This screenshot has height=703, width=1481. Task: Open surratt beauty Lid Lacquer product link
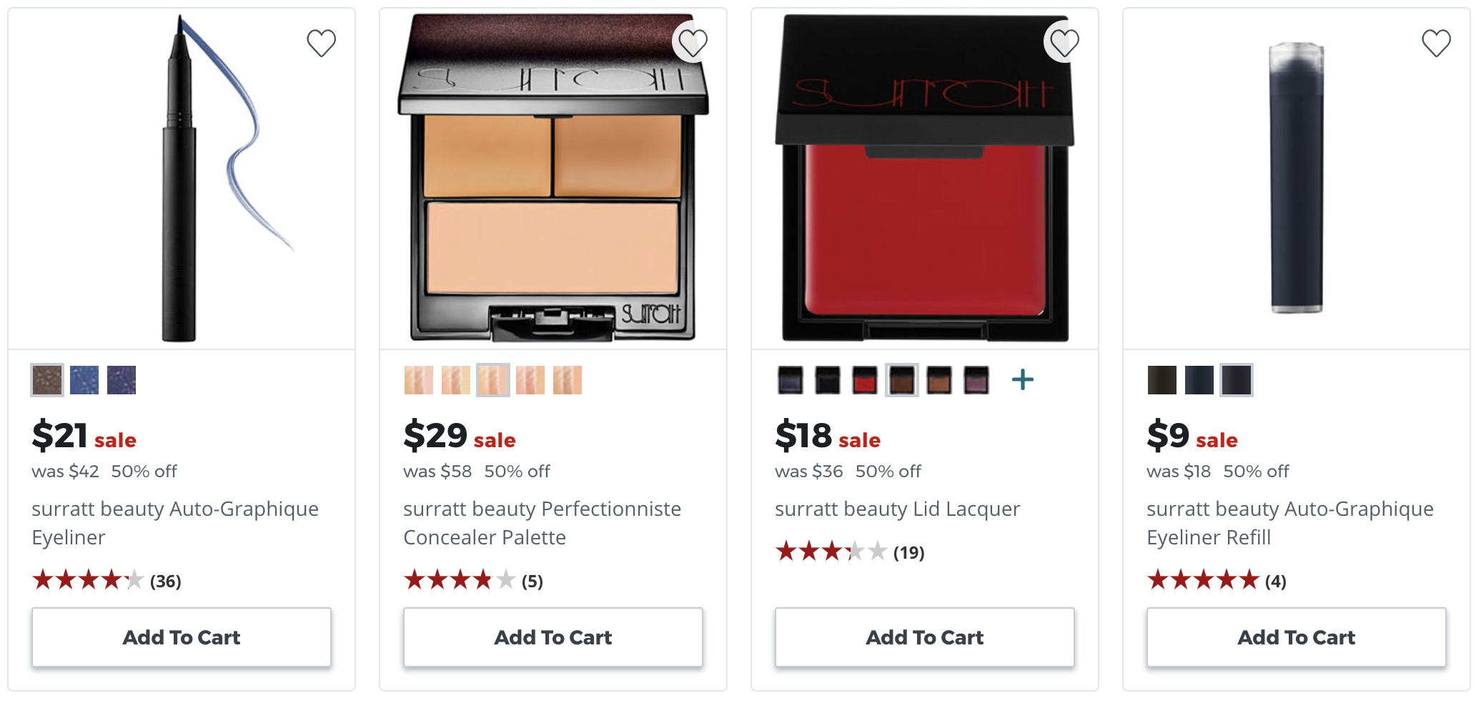[x=898, y=509]
